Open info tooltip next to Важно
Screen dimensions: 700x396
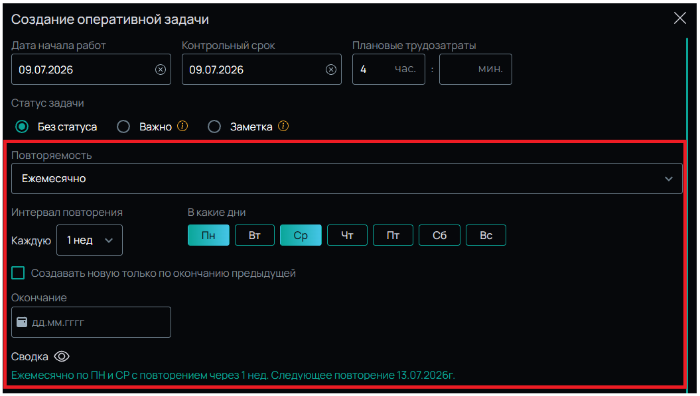click(x=182, y=126)
